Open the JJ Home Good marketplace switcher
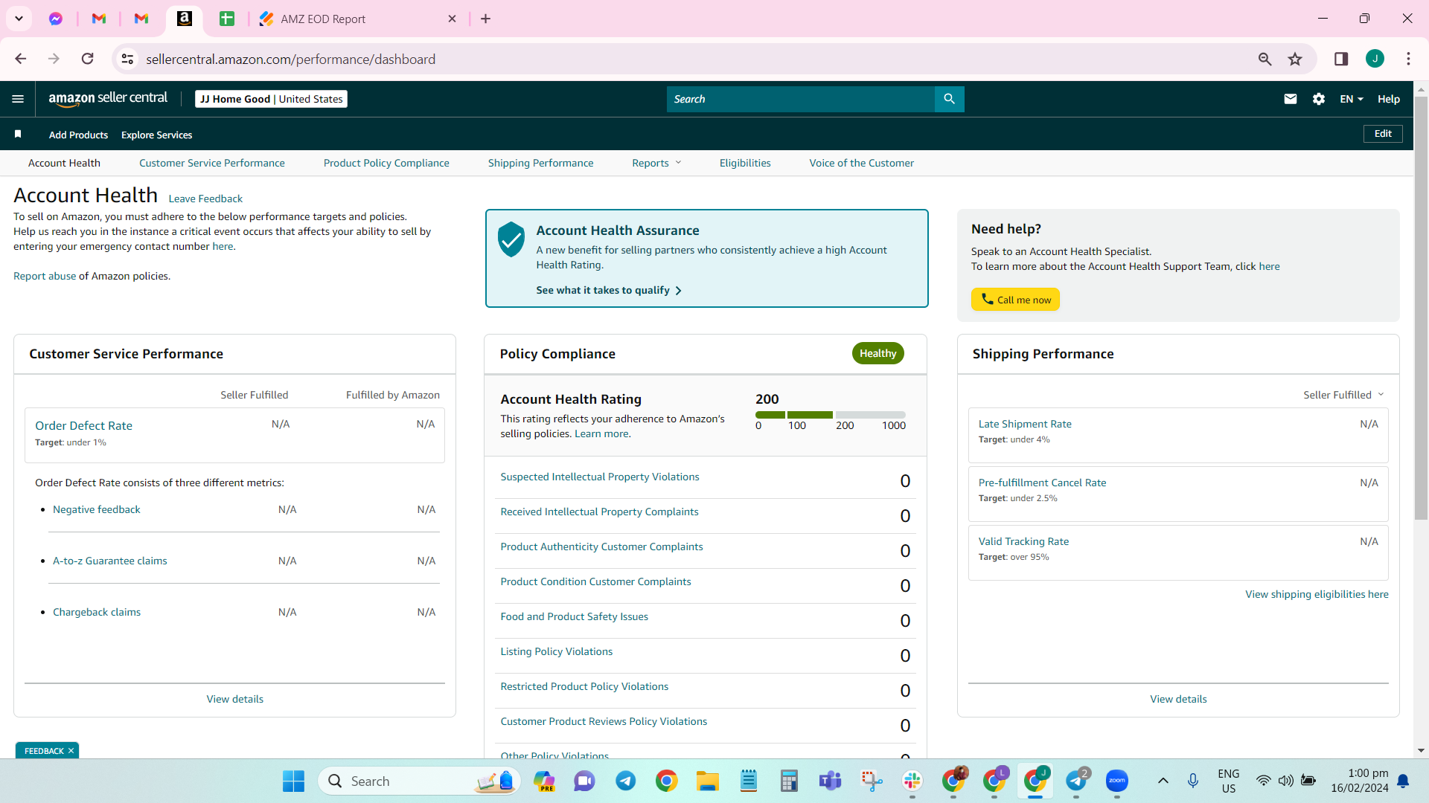Viewport: 1429px width, 803px height. click(x=271, y=99)
